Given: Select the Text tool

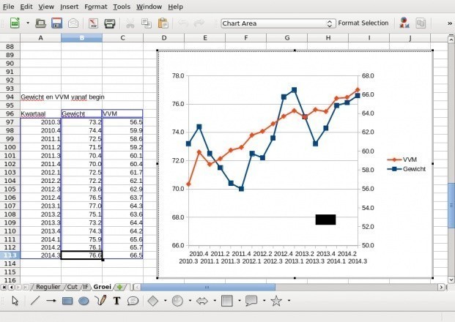Looking at the screenshot, I should tap(116, 300).
